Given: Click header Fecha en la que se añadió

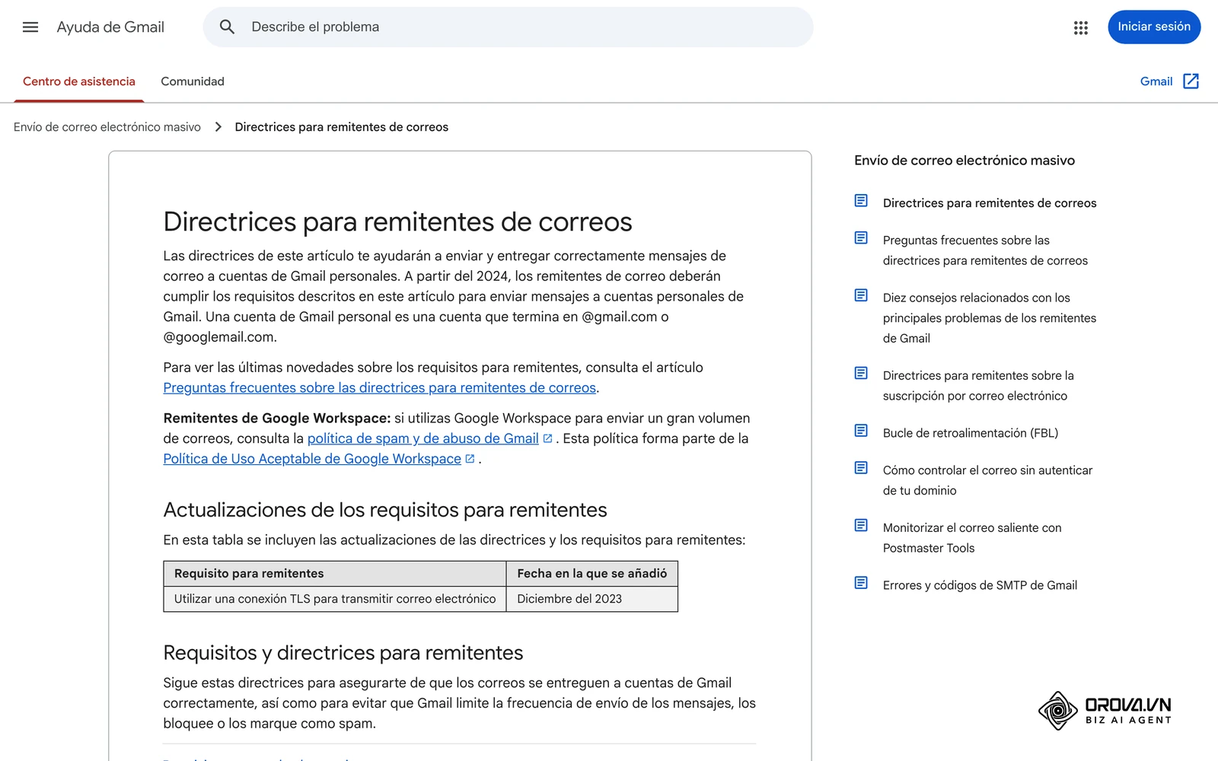Looking at the screenshot, I should (592, 574).
